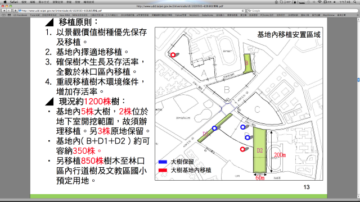
Task: Click the temperature 60° menu bar item
Action: 287,2
